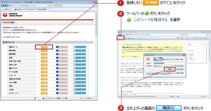This screenshot has height=111, width=211.
Task: Click the refresh icon beside the press.jal.co.jp address
Action: point(51,5)
